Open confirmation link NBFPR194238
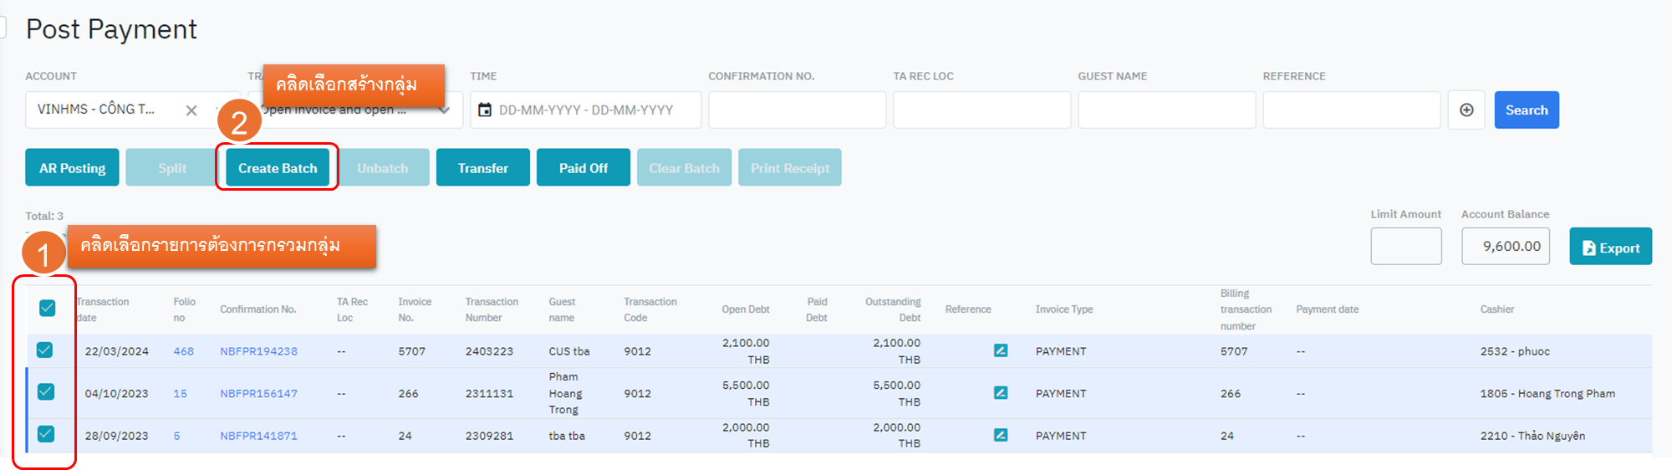Viewport: 1672px width, 470px height. [258, 351]
